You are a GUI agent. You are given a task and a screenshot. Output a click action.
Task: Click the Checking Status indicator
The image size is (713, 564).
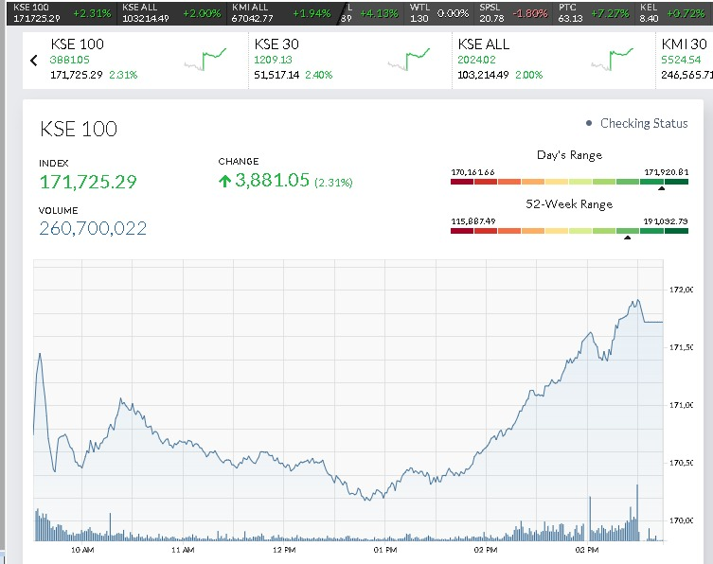click(x=636, y=123)
